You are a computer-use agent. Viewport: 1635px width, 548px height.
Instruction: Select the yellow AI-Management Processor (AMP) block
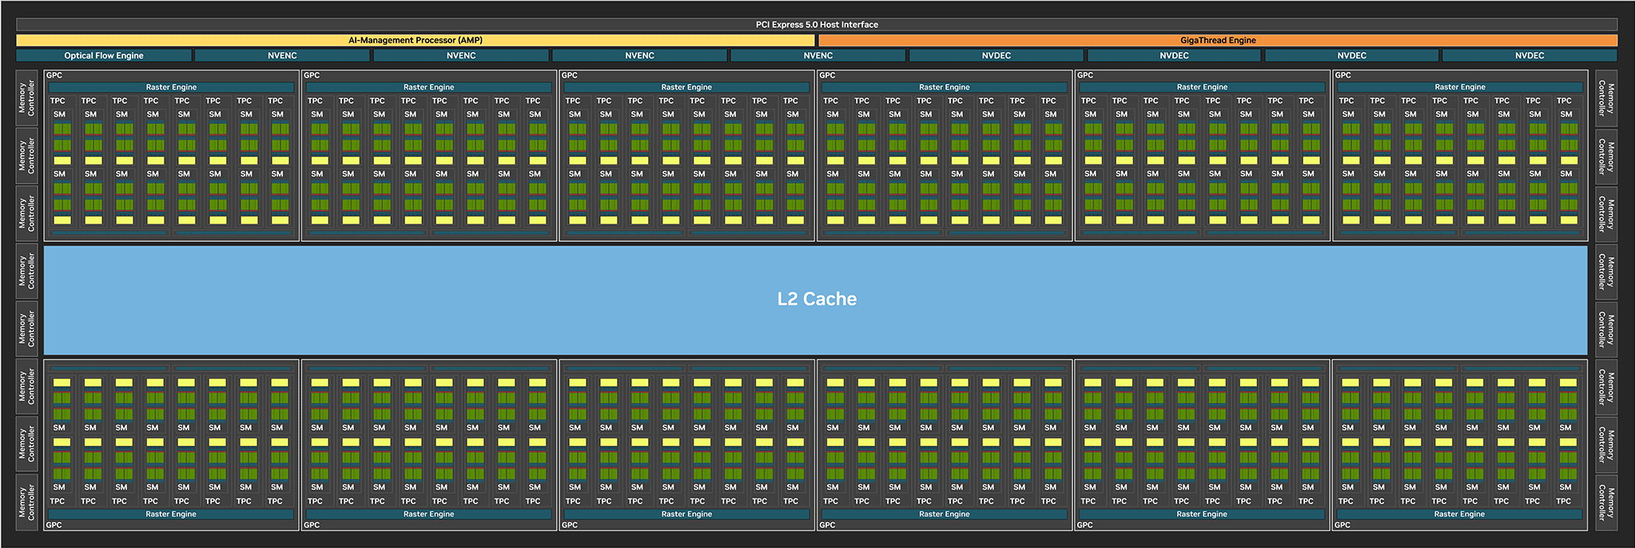[415, 40]
